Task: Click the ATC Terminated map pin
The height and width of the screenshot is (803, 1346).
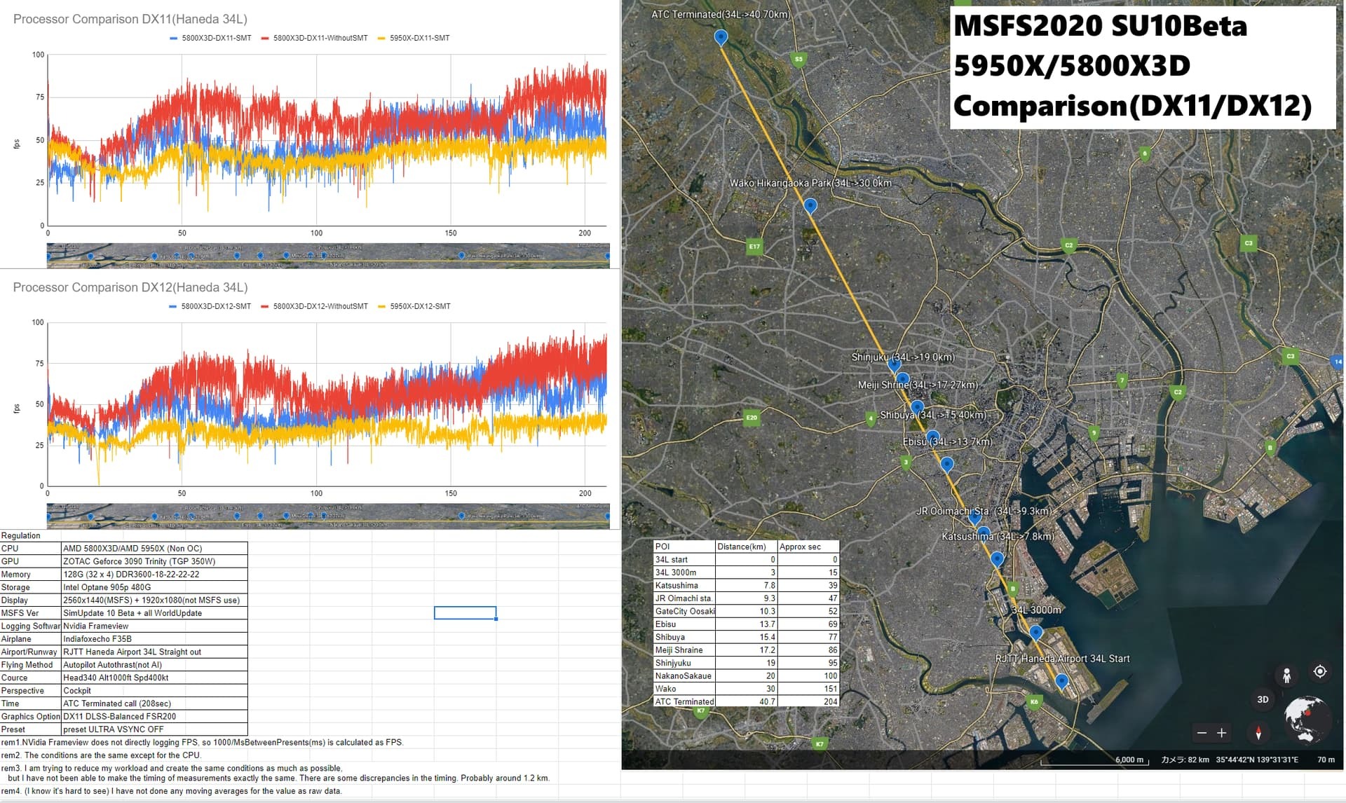Action: [721, 37]
